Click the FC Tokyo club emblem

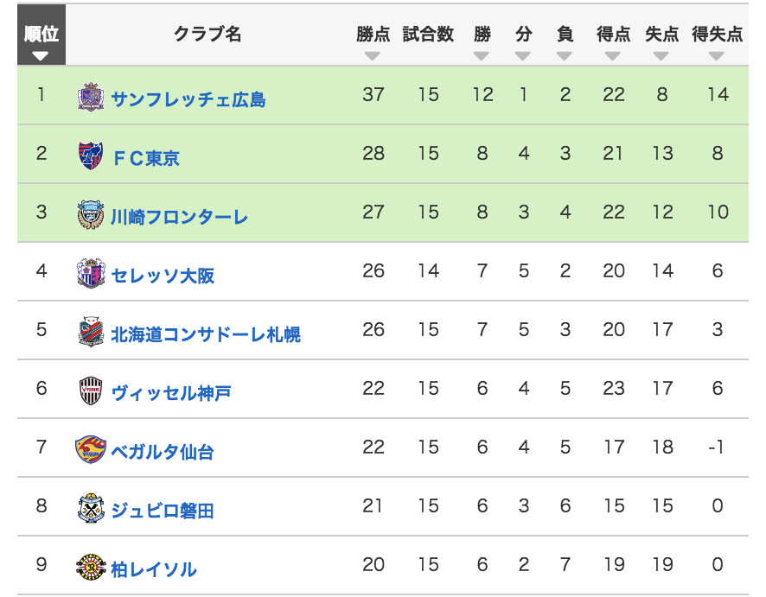point(91,156)
